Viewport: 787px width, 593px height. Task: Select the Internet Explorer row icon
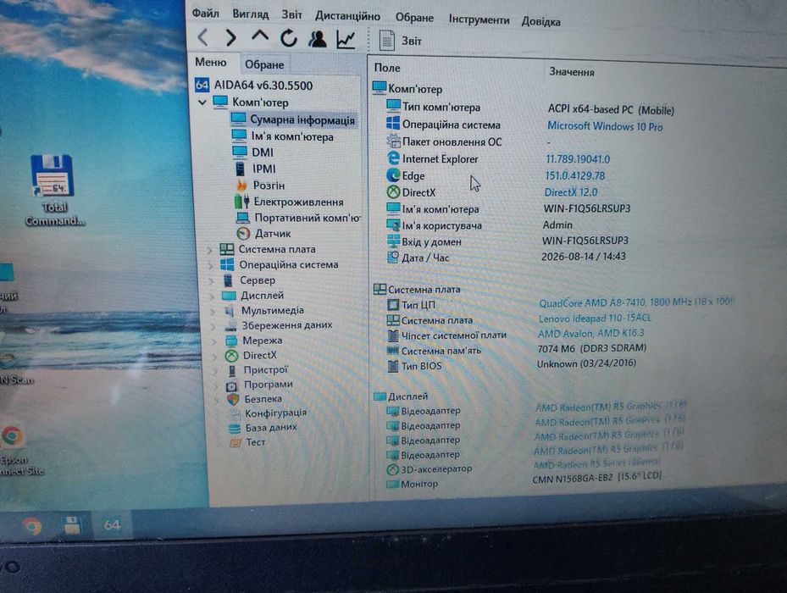pyautogui.click(x=393, y=158)
